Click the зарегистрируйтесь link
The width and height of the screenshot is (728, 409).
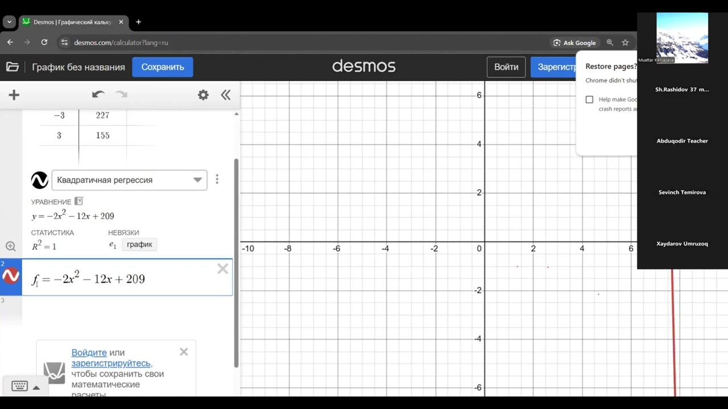111,364
